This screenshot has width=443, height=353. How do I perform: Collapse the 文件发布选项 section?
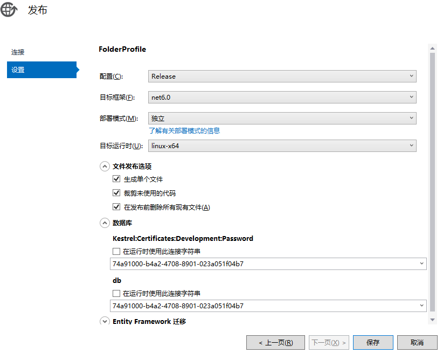pos(105,167)
